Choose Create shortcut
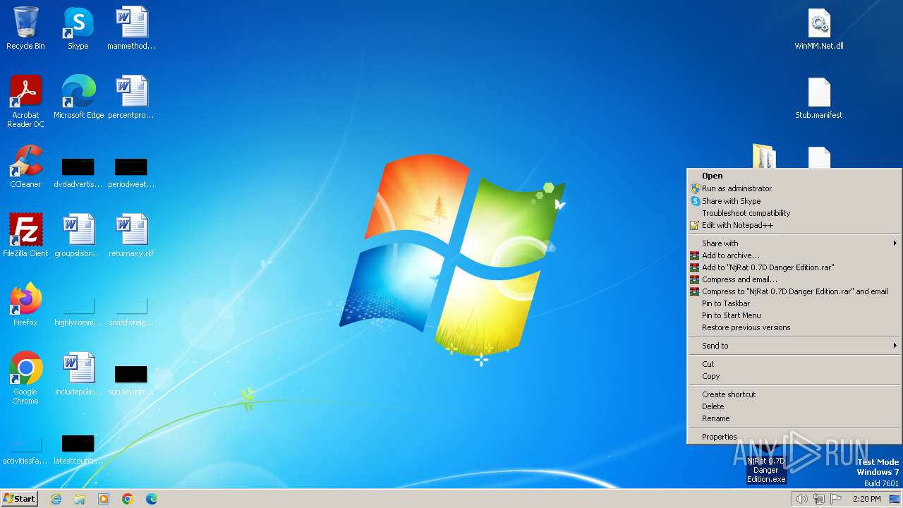 [x=794, y=394]
